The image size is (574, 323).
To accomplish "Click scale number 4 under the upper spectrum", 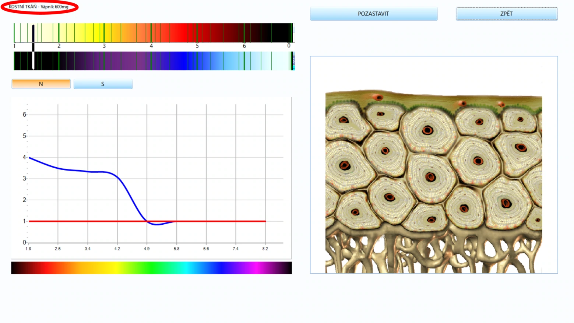I will pos(151,46).
